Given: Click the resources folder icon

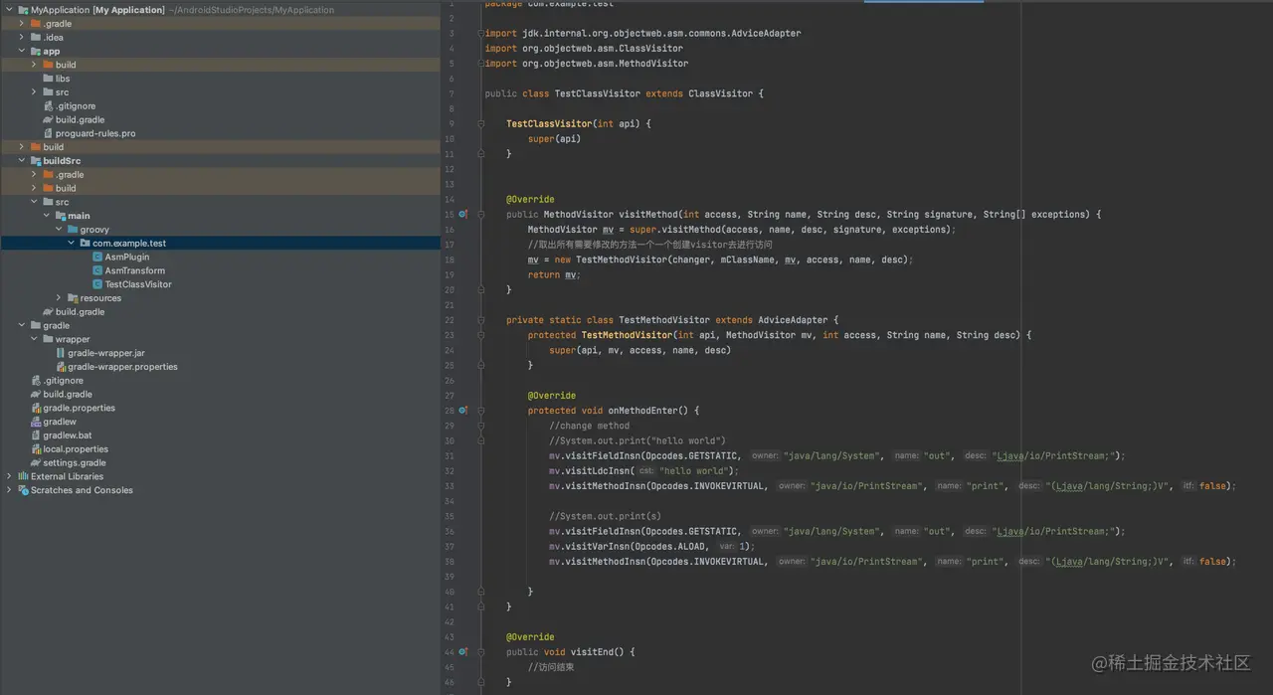Looking at the screenshot, I should point(73,298).
